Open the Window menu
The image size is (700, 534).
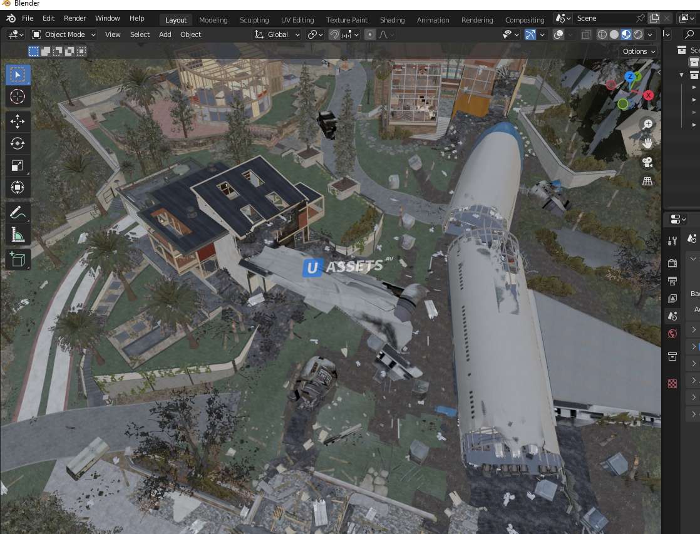tap(107, 18)
